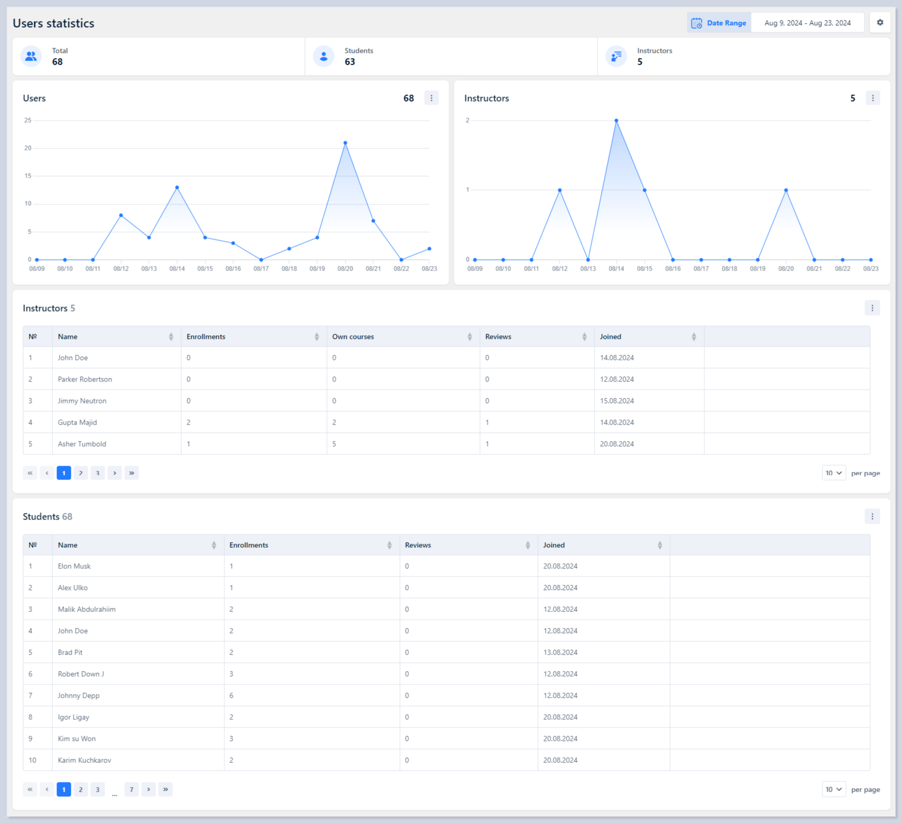Go to page 7 of Students table
Screen dimensions: 902x823
tap(131, 789)
